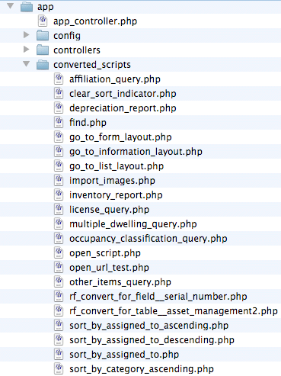Select sort_by_assigned_to_descending.php
Screen dimensions: 281x376
[x=152, y=340]
